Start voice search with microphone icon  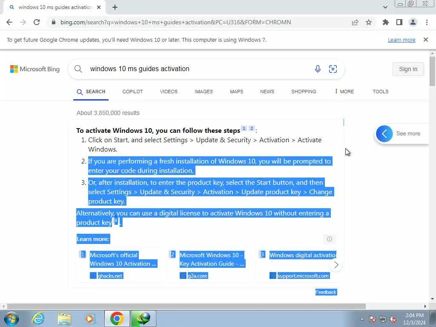click(x=318, y=69)
